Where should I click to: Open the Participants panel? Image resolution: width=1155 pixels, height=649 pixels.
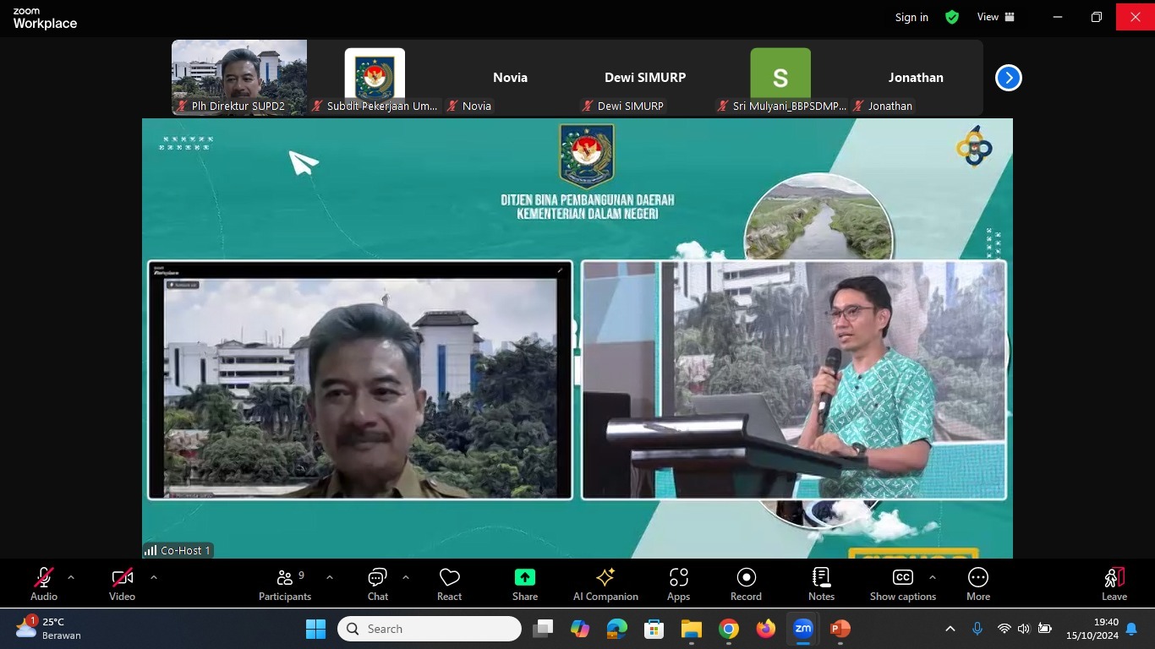(285, 584)
